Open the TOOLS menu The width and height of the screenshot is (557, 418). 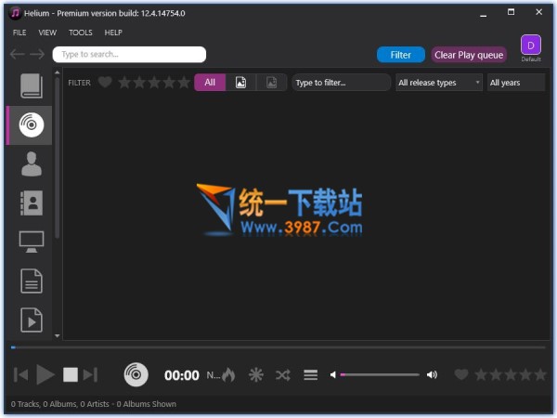coord(81,33)
